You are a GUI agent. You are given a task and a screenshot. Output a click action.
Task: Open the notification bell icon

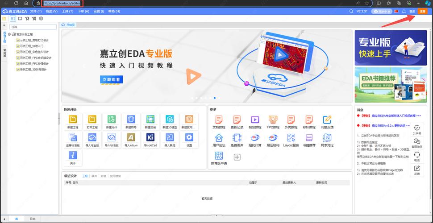click(404, 11)
